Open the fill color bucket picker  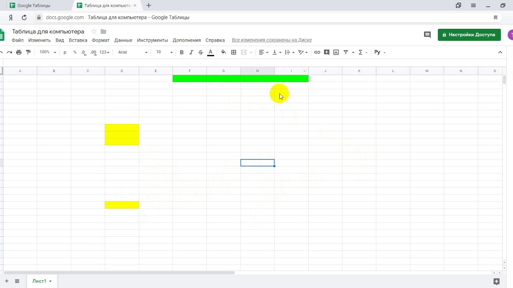224,52
